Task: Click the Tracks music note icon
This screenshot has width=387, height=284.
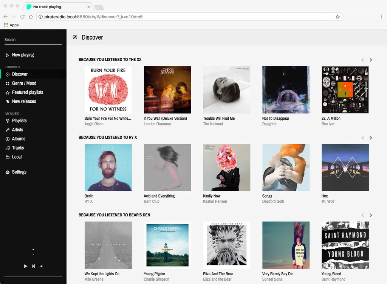Action: point(8,148)
